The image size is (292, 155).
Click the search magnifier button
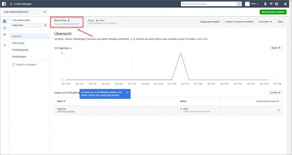click(239, 4)
